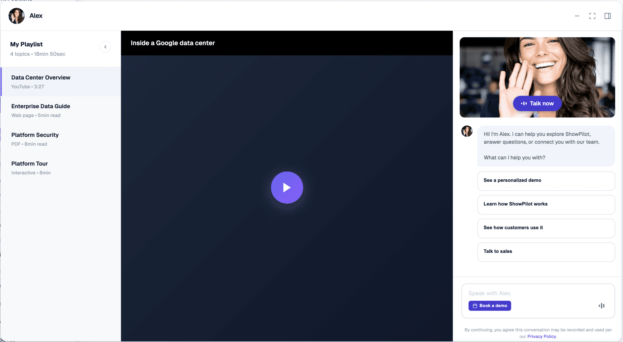
Task: Minimize the ShowPilot widget
Action: coord(577,16)
